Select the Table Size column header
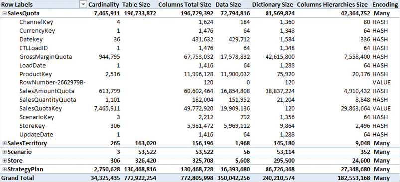 click(136, 5)
